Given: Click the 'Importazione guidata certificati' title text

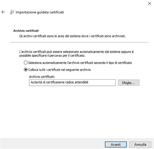Looking at the screenshot, I should coord(40,12).
